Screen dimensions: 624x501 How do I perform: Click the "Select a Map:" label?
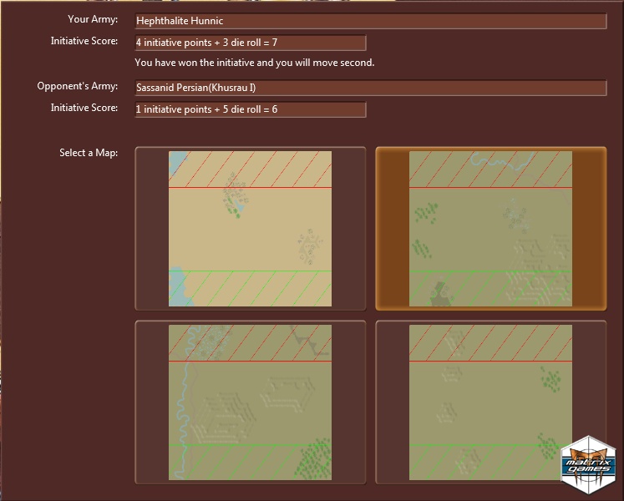[89, 153]
